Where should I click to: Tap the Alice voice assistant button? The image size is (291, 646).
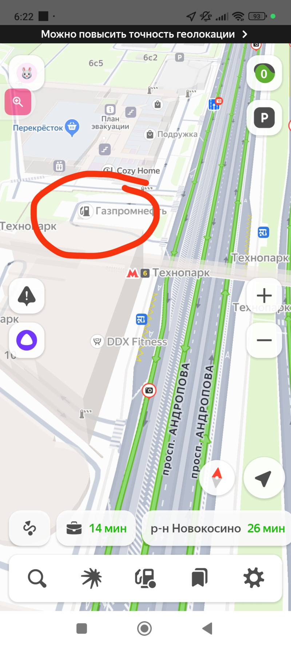(27, 340)
